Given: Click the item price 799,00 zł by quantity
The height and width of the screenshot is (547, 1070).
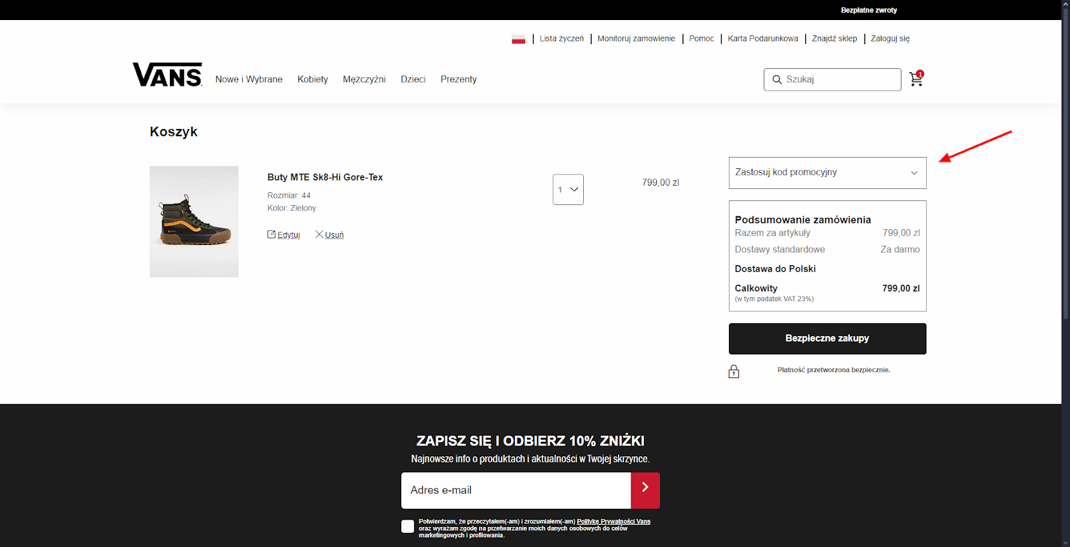Looking at the screenshot, I should (x=661, y=182).
